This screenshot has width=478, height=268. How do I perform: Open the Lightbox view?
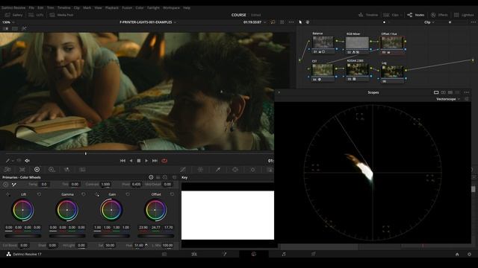464,15
